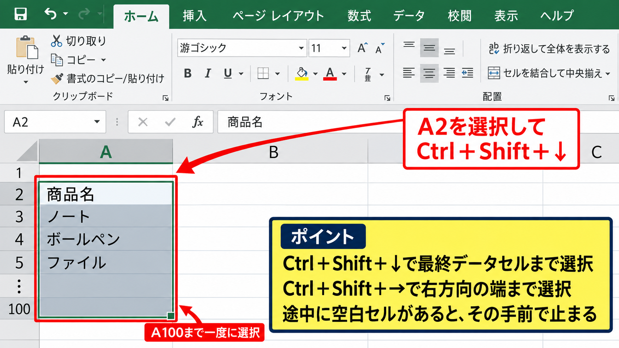Click the insert function fx button
The height and width of the screenshot is (348, 619).
point(198,122)
